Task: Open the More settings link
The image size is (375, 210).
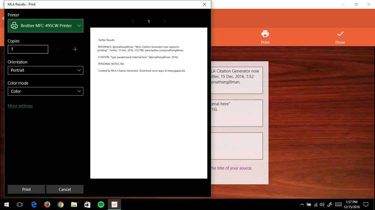Action: [x=20, y=106]
